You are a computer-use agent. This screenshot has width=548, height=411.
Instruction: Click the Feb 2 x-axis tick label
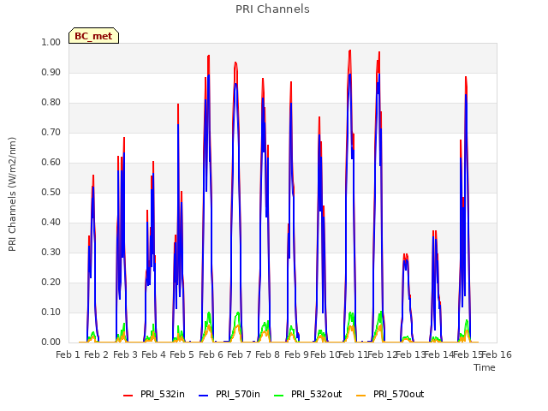coord(97,354)
